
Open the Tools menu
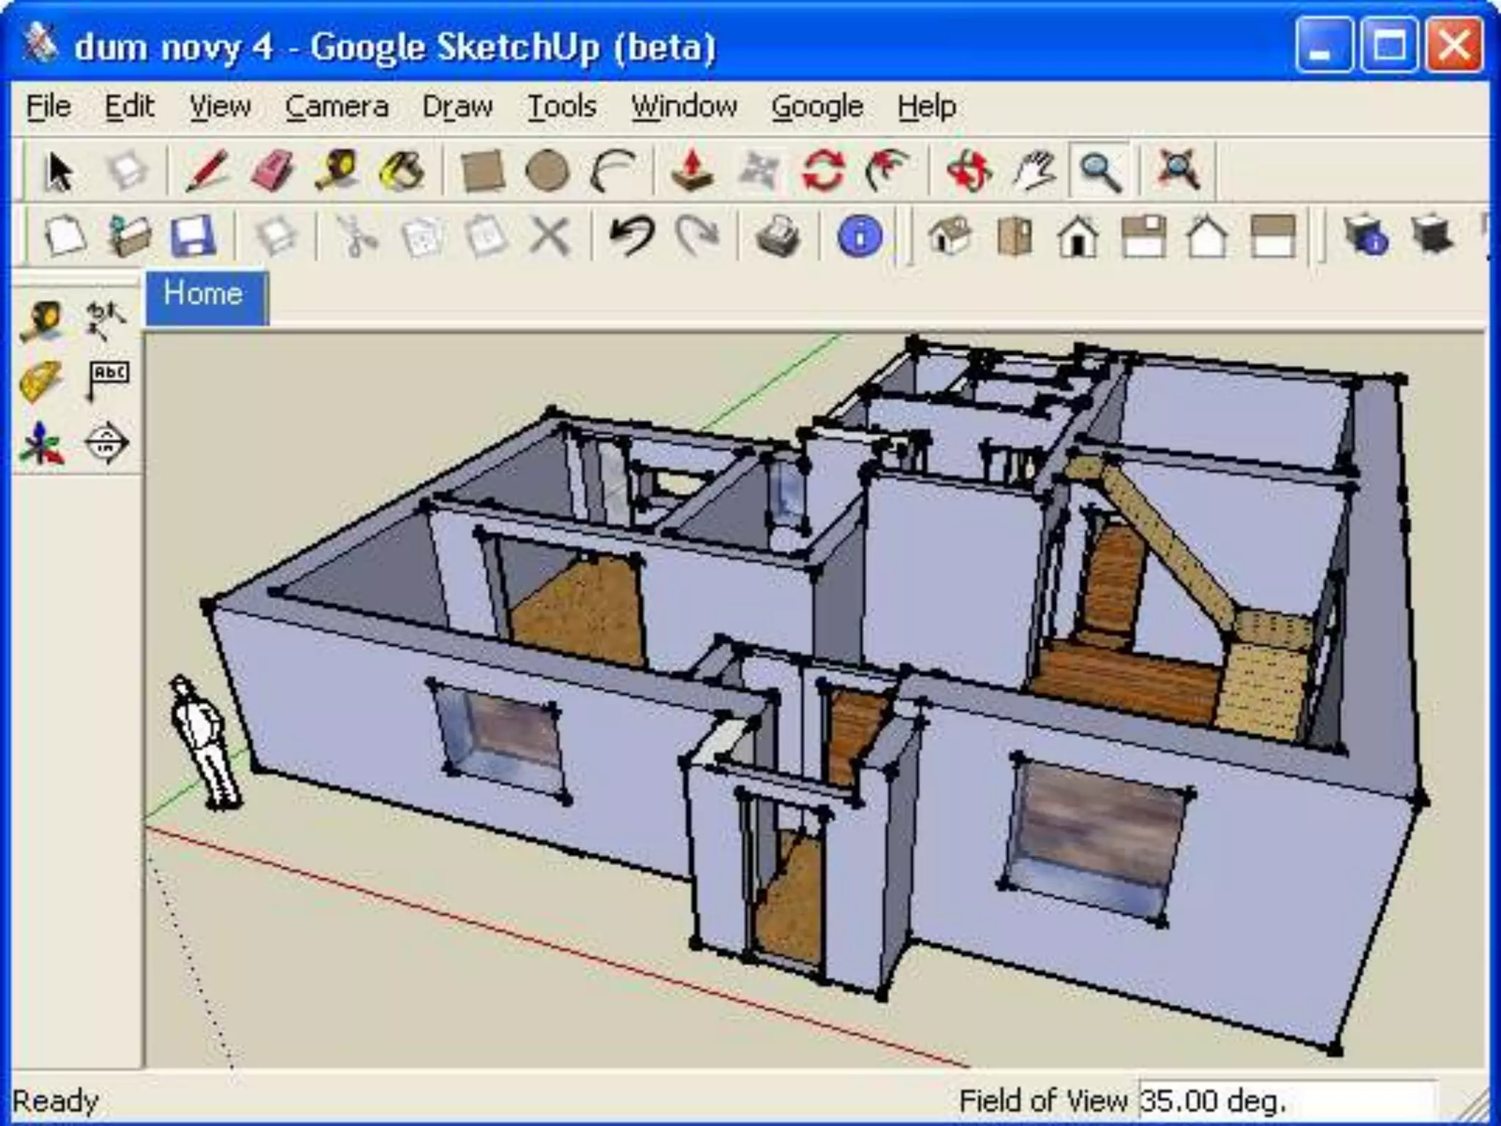point(561,107)
